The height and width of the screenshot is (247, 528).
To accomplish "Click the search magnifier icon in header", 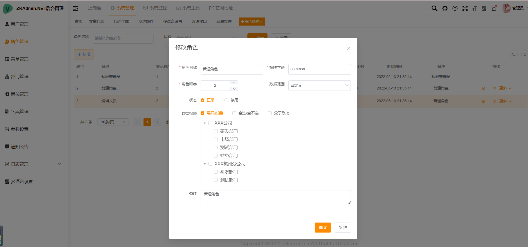I will (434, 8).
